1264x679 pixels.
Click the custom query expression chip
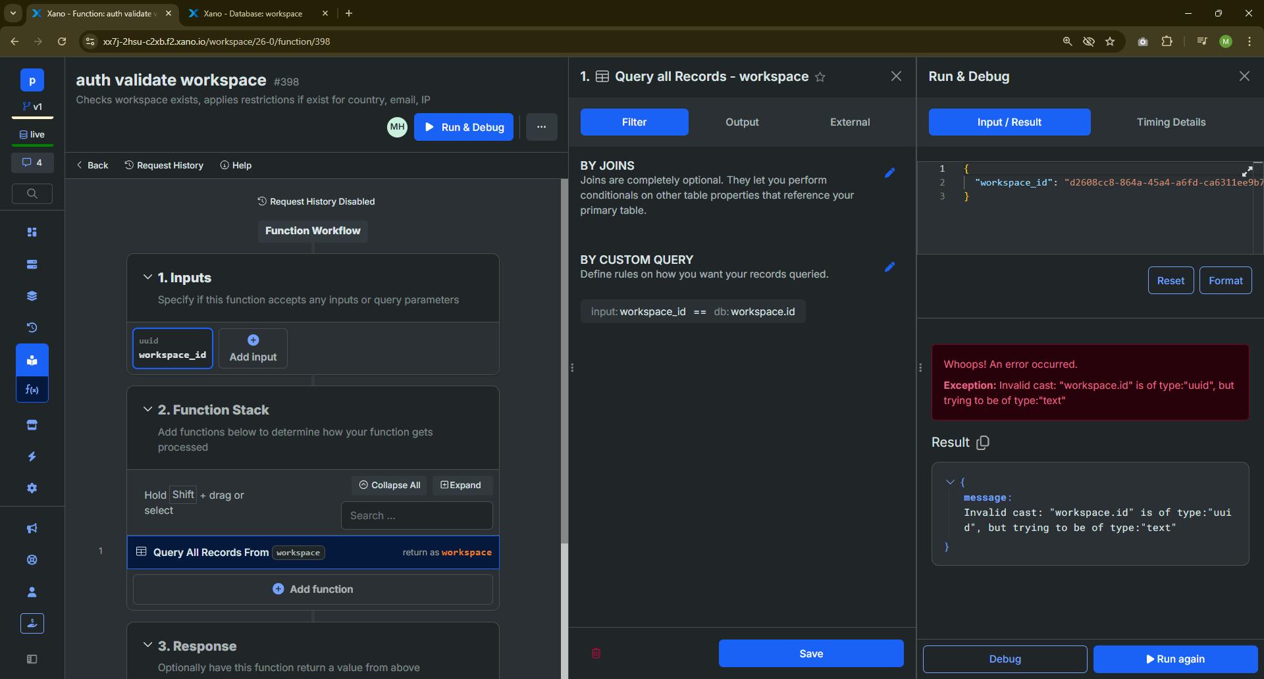693,312
